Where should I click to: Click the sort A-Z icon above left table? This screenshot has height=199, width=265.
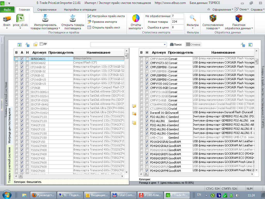(x=27, y=45)
